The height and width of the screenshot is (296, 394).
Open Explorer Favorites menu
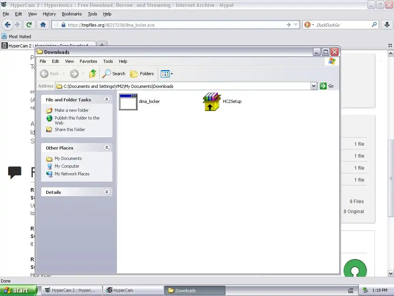88,61
